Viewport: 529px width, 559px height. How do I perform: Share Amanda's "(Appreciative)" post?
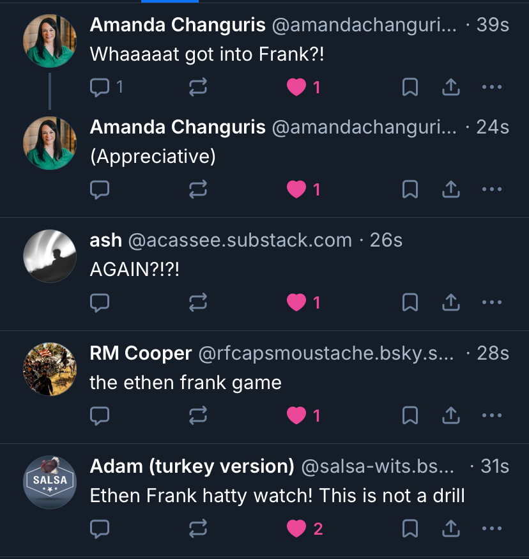pos(451,189)
